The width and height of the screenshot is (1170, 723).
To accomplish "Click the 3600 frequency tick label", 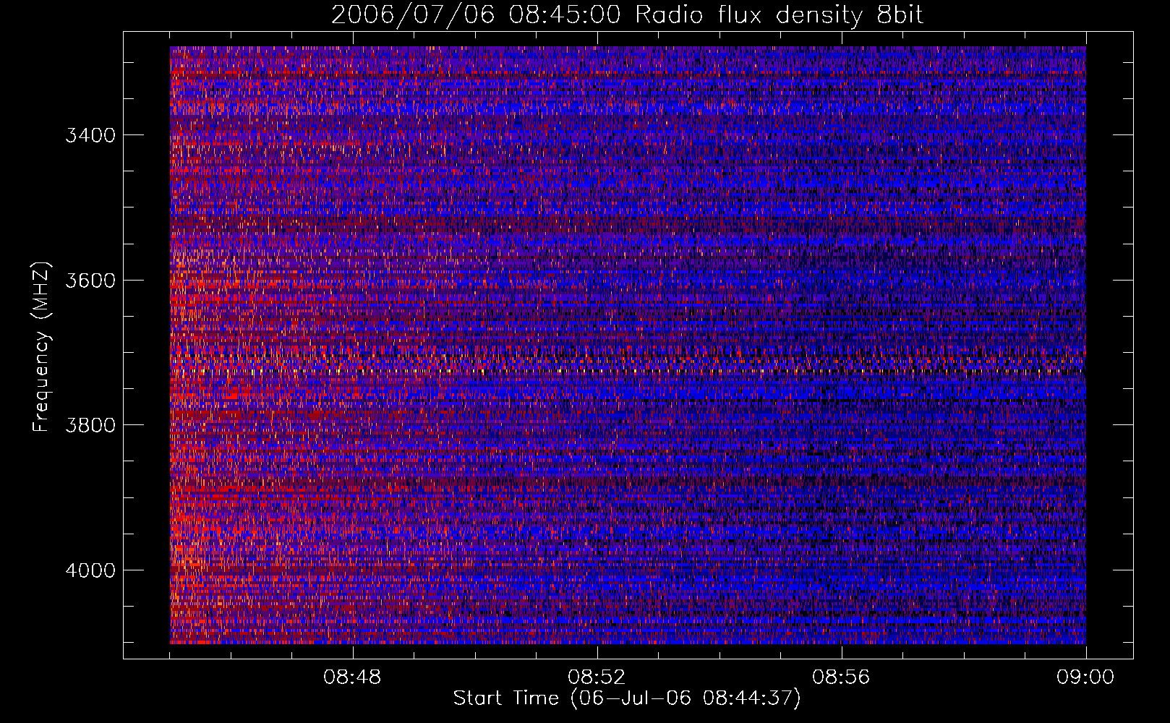I will click(x=90, y=280).
